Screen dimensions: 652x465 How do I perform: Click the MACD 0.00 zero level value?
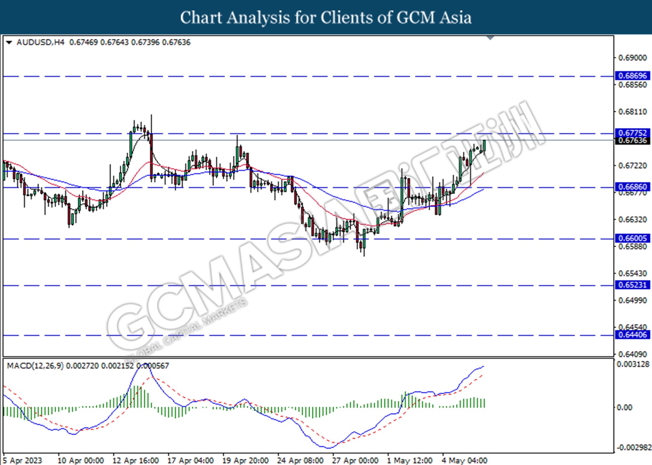click(x=624, y=407)
